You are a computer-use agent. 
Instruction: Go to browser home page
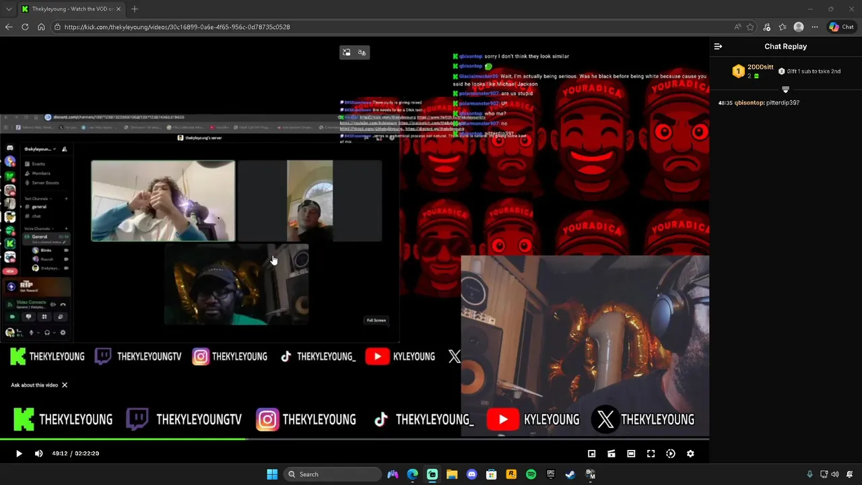coord(41,27)
